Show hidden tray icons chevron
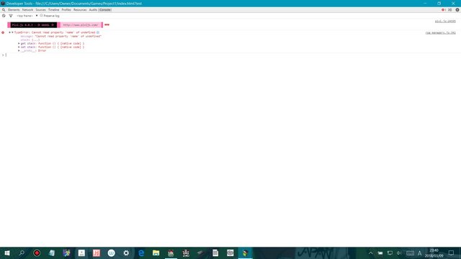 coord(370,253)
